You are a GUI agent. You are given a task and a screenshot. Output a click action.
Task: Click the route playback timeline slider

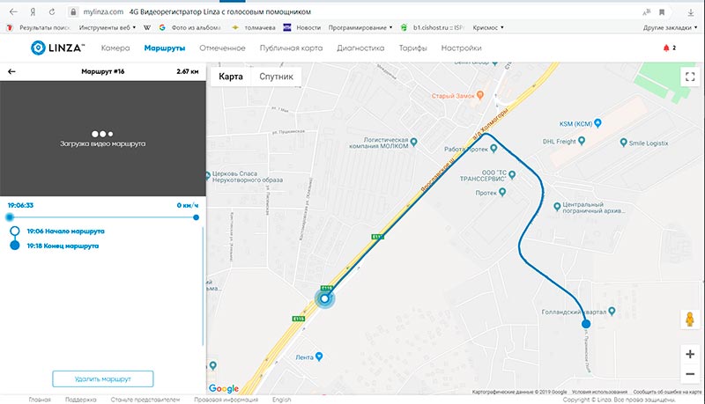pos(102,216)
